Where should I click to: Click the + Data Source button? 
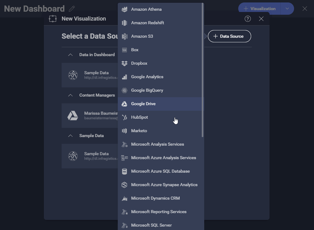pos(229,36)
